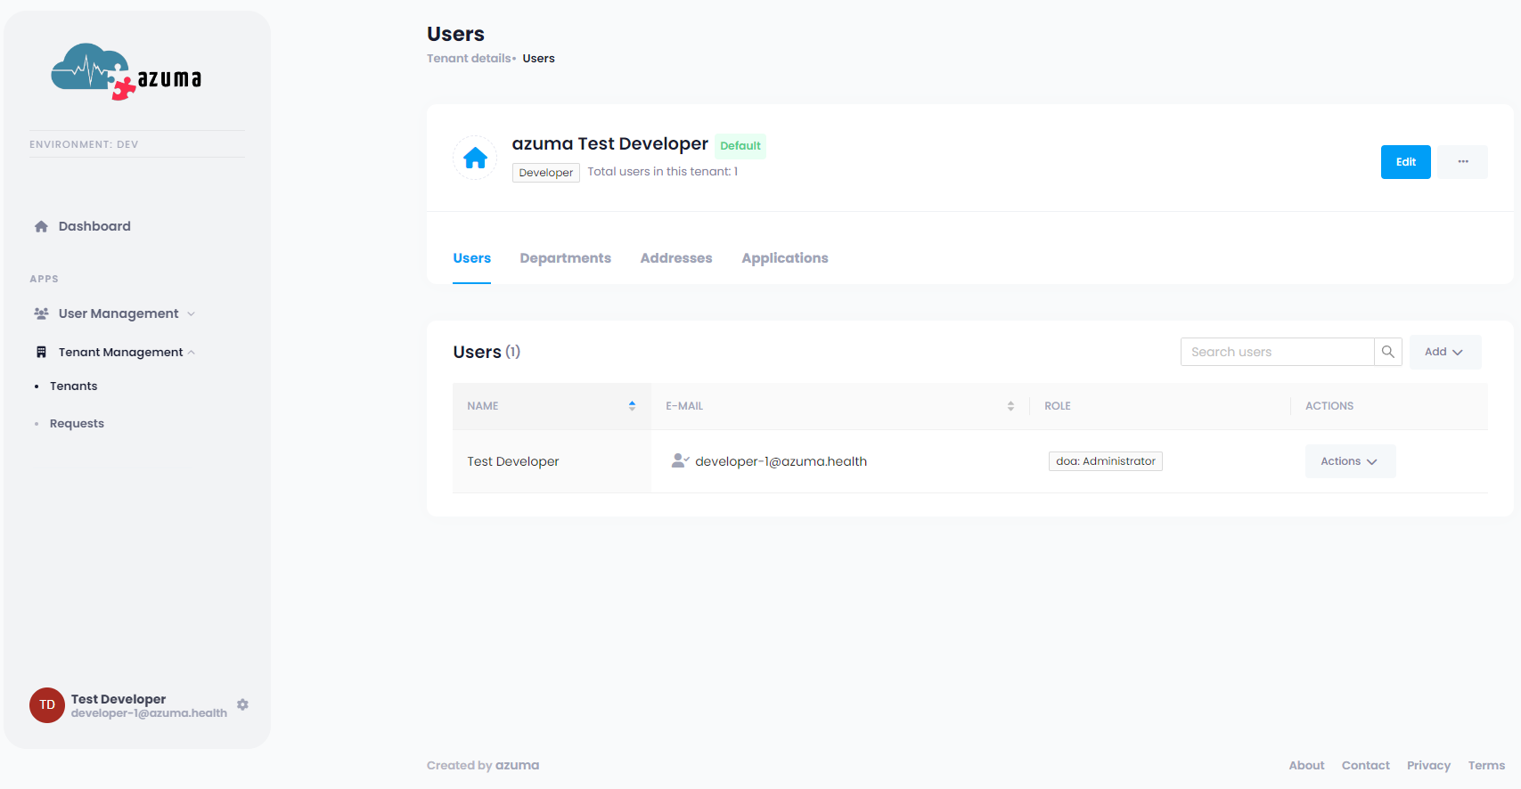1521x789 pixels.
Task: Expand the User Management menu chevron
Action: click(x=192, y=313)
